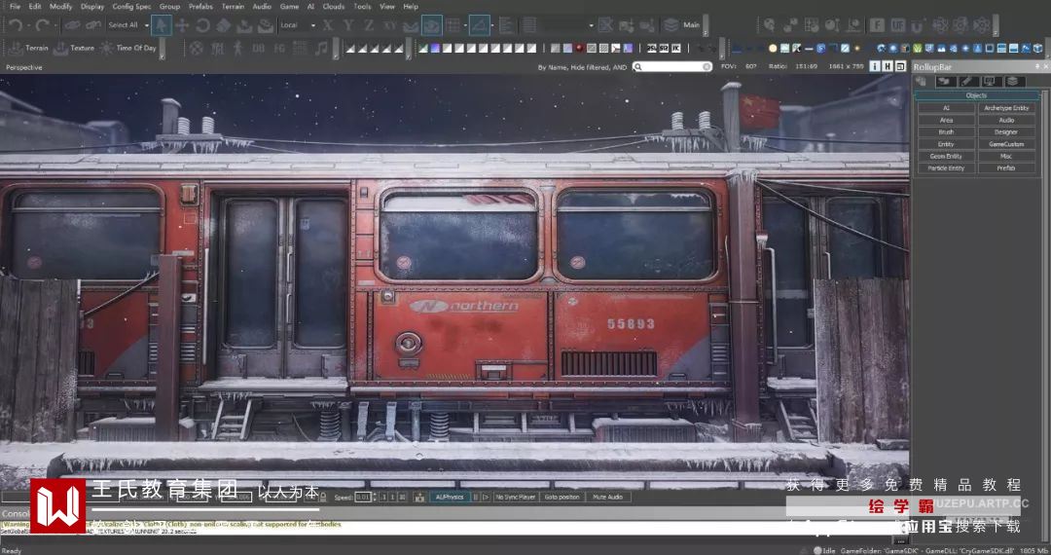Click the yellow sun sphere icon
The image size is (1051, 555).
tap(773, 48)
